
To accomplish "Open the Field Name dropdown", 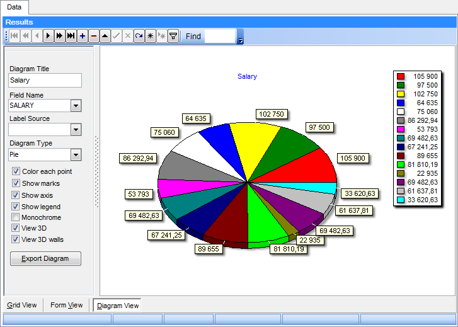I will (x=76, y=106).
